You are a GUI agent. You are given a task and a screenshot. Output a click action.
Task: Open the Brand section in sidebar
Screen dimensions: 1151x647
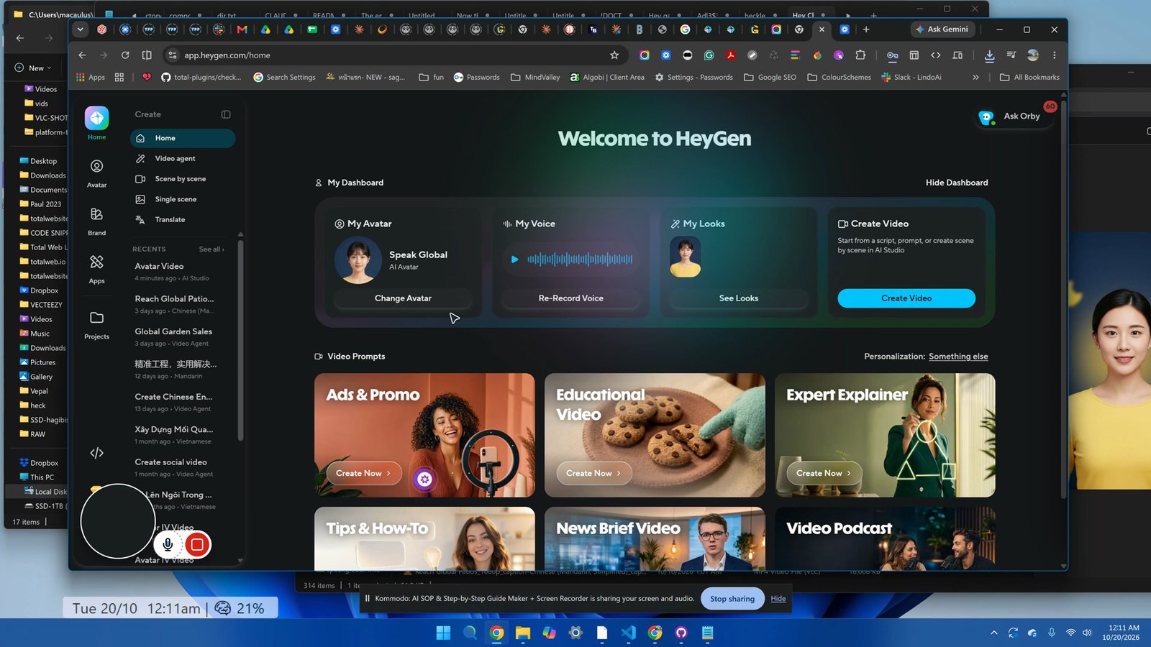(96, 221)
